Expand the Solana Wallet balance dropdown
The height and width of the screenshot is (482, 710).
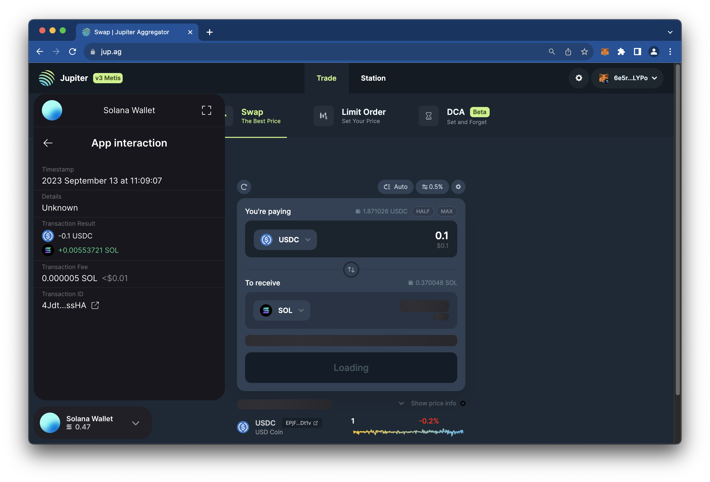135,422
